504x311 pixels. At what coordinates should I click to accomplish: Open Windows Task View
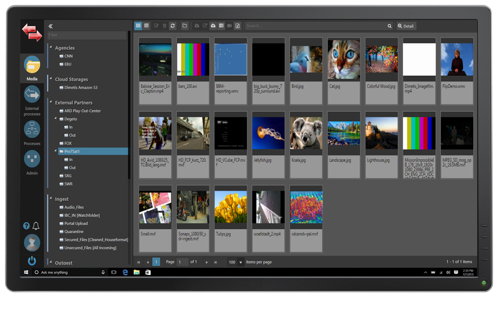click(x=114, y=272)
